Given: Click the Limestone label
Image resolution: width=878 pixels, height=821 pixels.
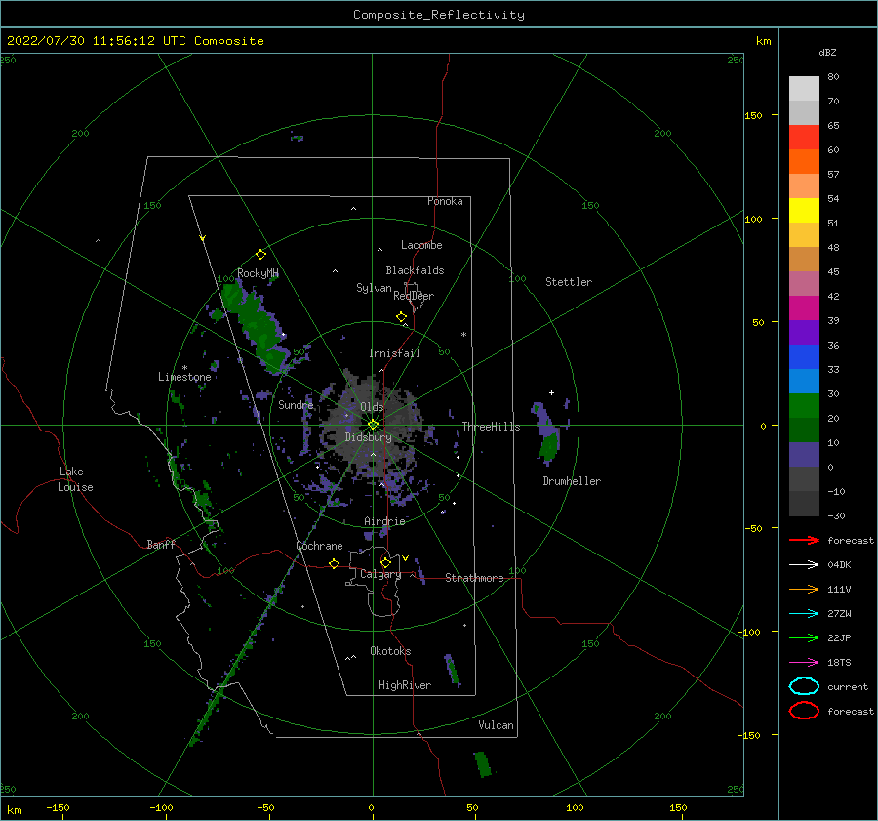Looking at the screenshot, I should pyautogui.click(x=184, y=377).
